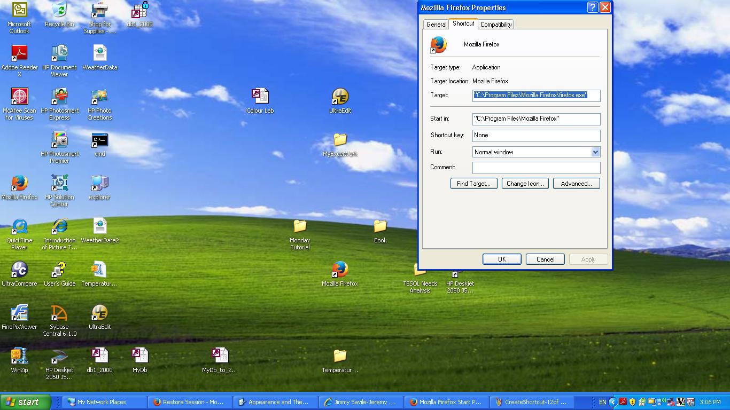This screenshot has width=730, height=410.
Task: Switch to the Compatibility tab
Action: click(495, 25)
